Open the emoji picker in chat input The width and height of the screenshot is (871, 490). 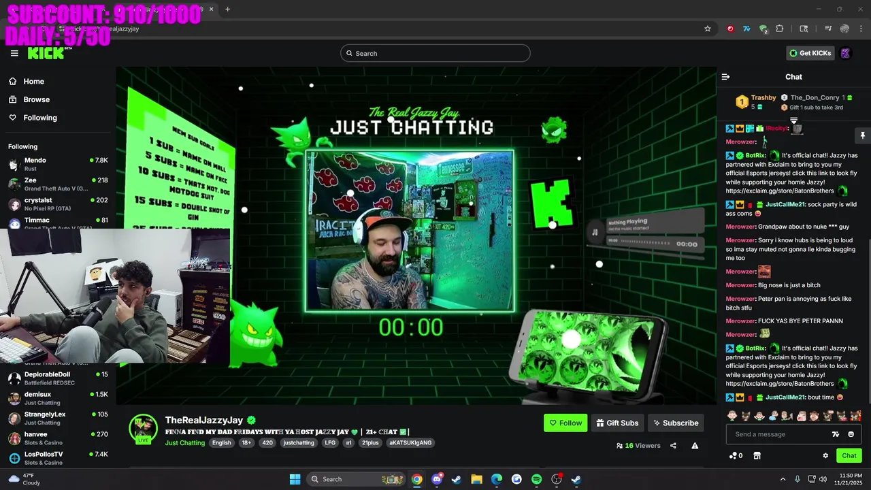(x=851, y=434)
